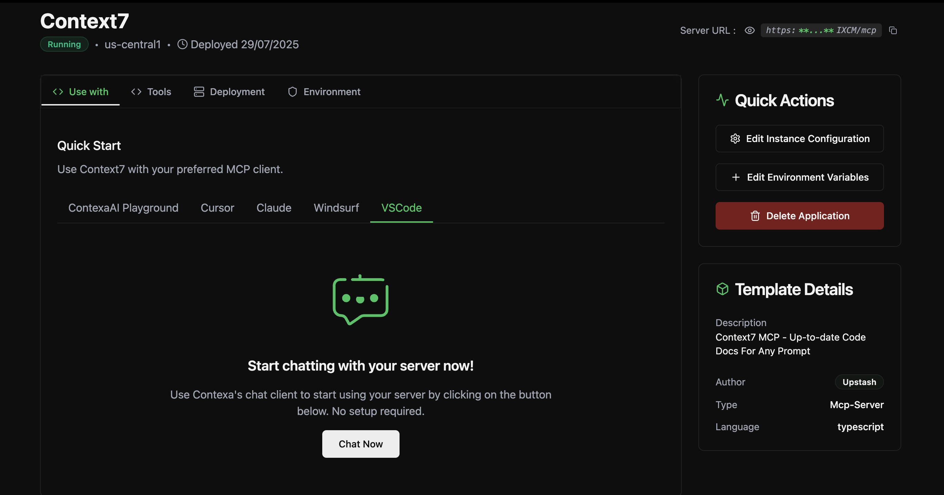Switch to the Deployment tab
Viewport: 944px width, 495px height.
tap(229, 92)
